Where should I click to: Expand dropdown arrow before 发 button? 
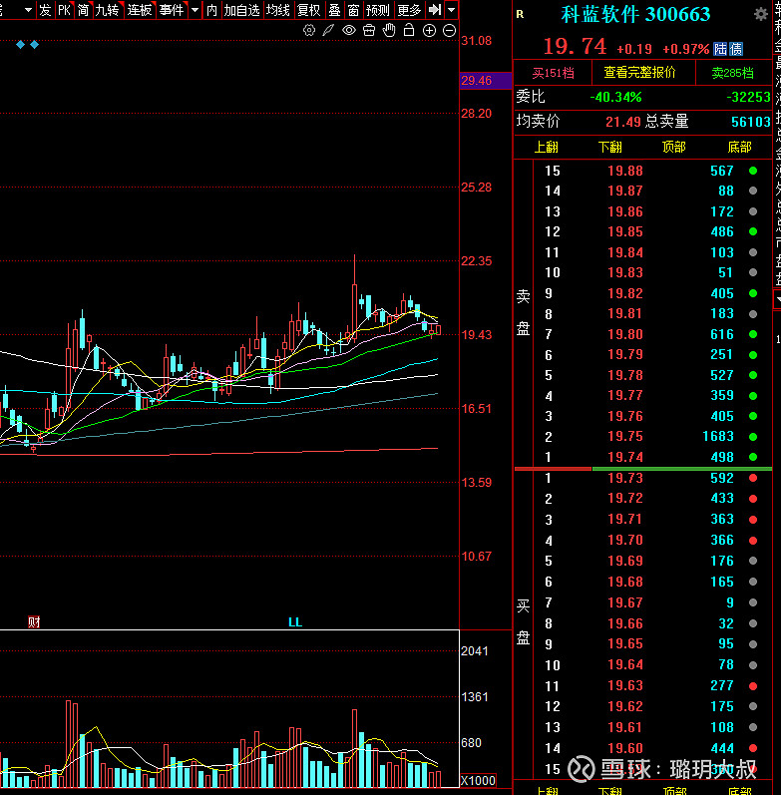click(28, 10)
